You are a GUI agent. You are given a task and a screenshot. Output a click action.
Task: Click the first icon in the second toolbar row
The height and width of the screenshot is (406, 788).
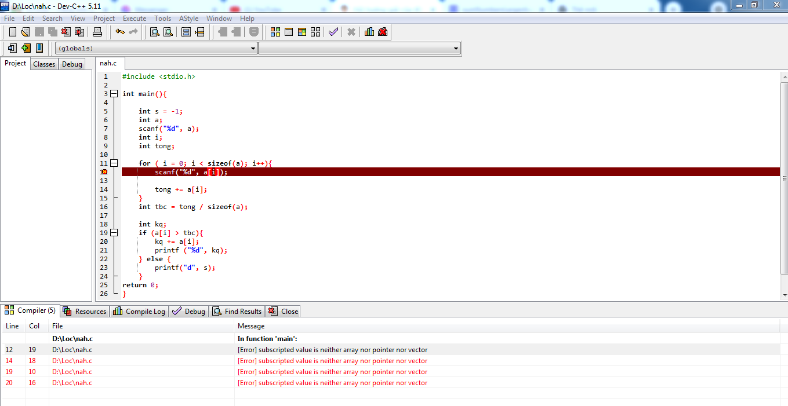(13, 48)
